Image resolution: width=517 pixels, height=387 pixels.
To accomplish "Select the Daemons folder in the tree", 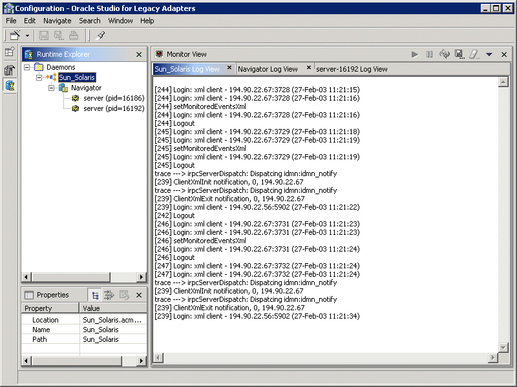I will coord(55,67).
